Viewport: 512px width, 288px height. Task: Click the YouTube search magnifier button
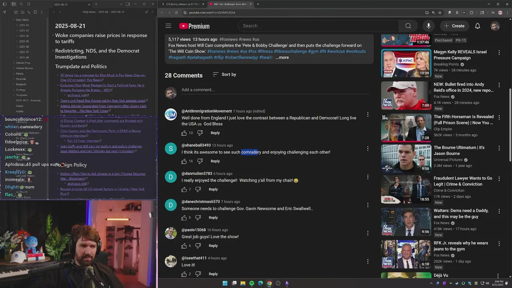408,26
